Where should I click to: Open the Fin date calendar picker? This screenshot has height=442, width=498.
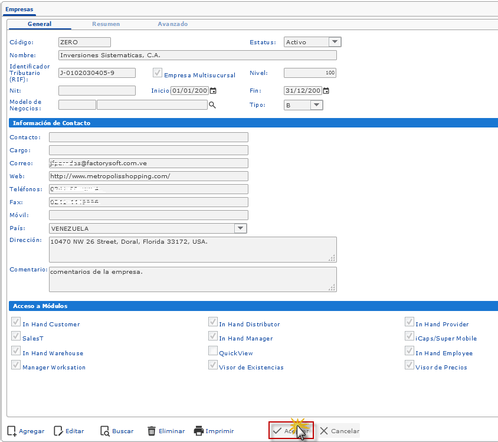click(326, 91)
